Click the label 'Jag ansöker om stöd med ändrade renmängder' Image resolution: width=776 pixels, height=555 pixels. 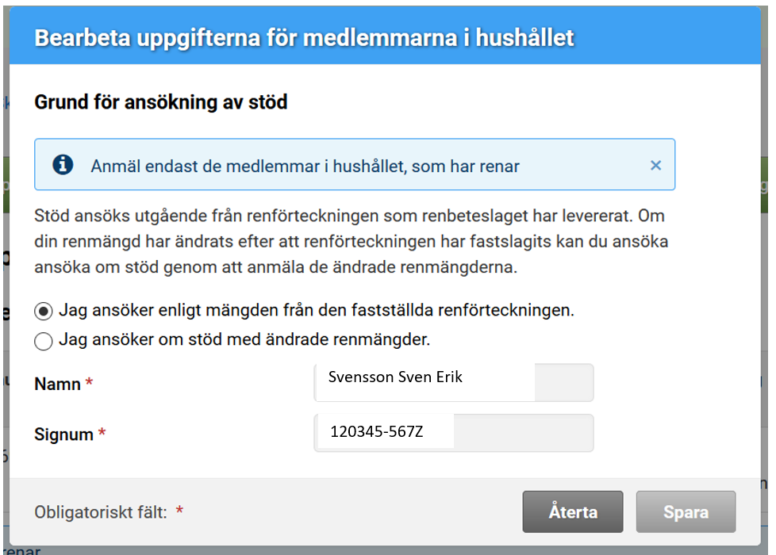244,339
